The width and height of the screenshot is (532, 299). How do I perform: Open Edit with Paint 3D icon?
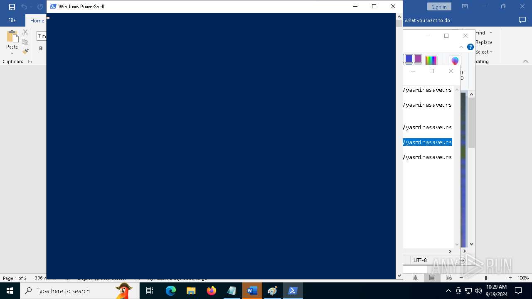455,61
